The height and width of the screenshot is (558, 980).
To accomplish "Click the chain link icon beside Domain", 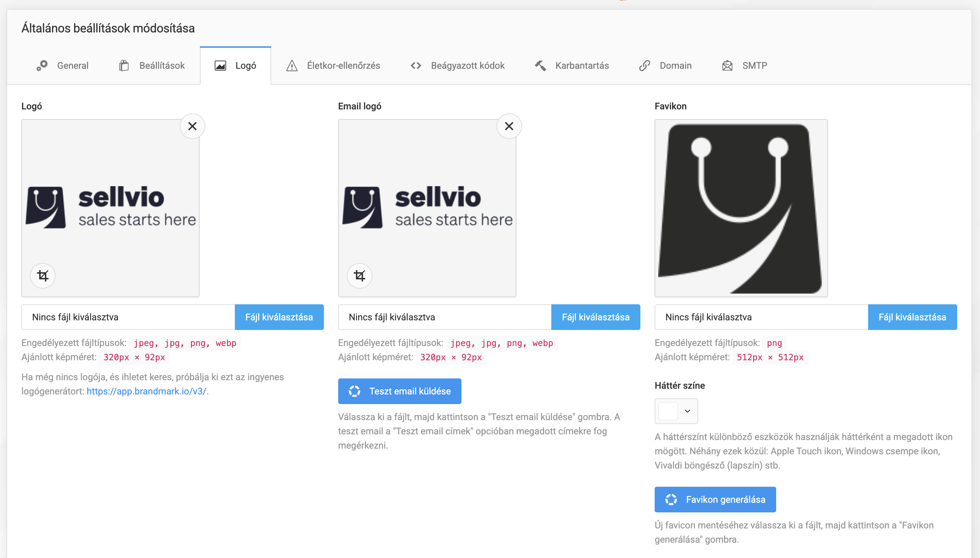I will [x=645, y=66].
